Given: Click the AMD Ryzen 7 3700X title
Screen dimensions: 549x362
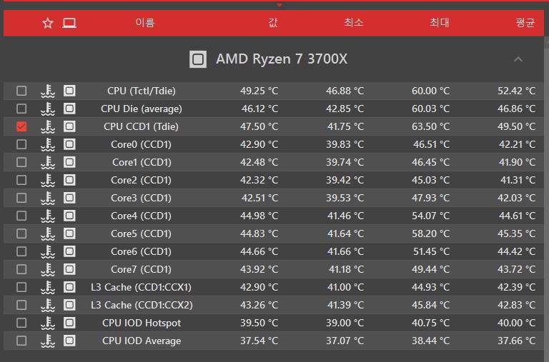Looking at the screenshot, I should [x=282, y=59].
